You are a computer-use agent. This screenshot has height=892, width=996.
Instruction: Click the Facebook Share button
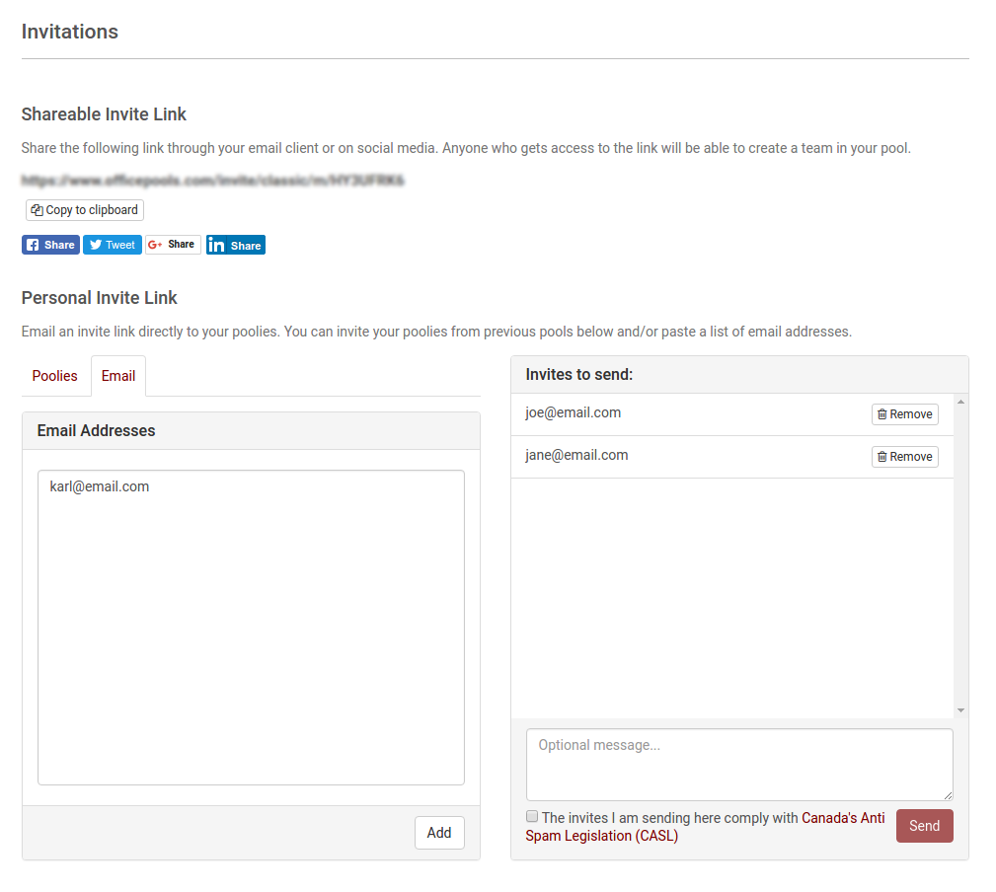50,245
